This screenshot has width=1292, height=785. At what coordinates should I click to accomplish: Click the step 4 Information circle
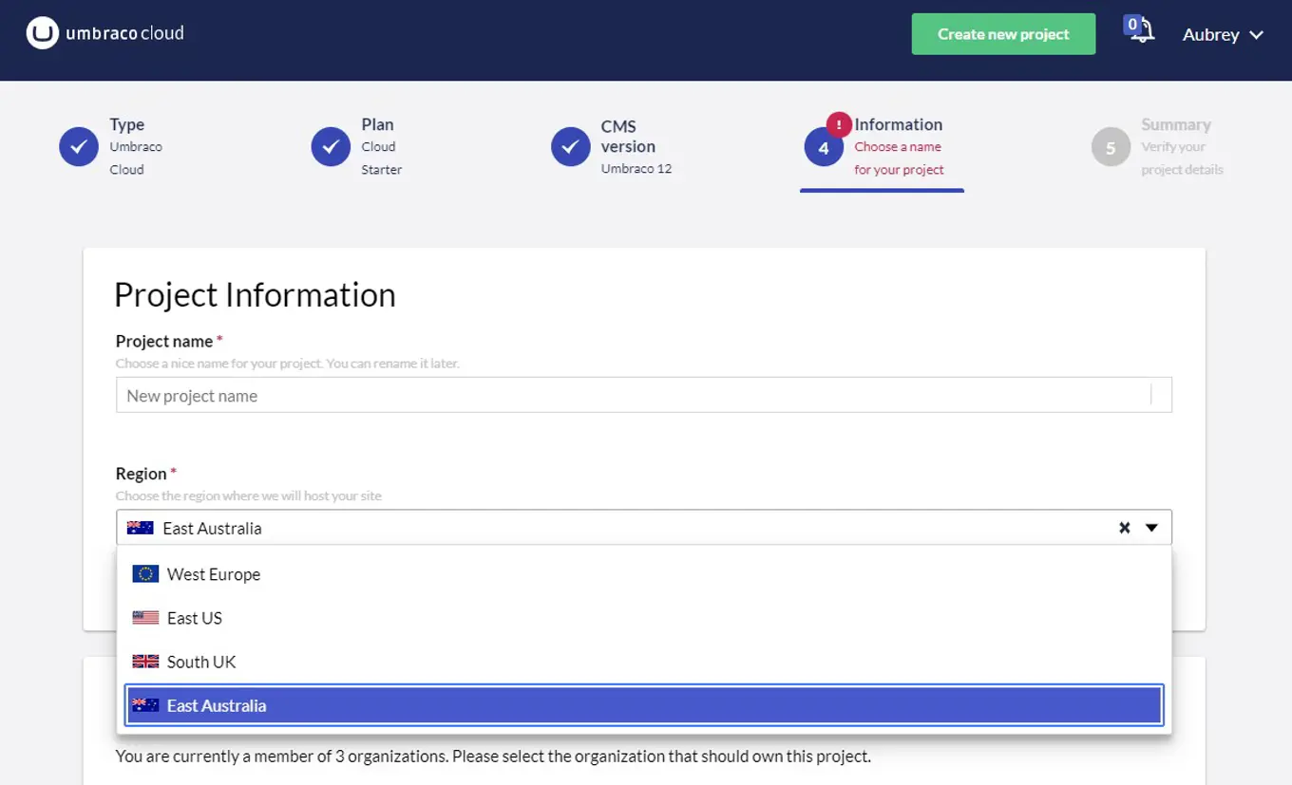click(823, 148)
